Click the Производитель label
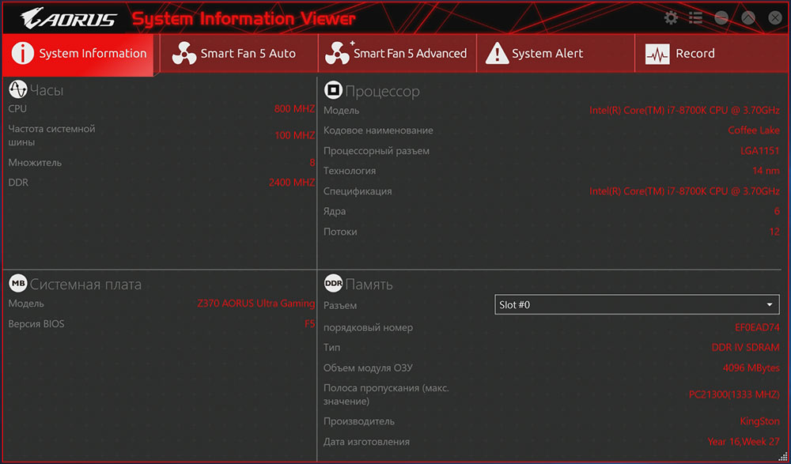791x464 pixels. [358, 421]
